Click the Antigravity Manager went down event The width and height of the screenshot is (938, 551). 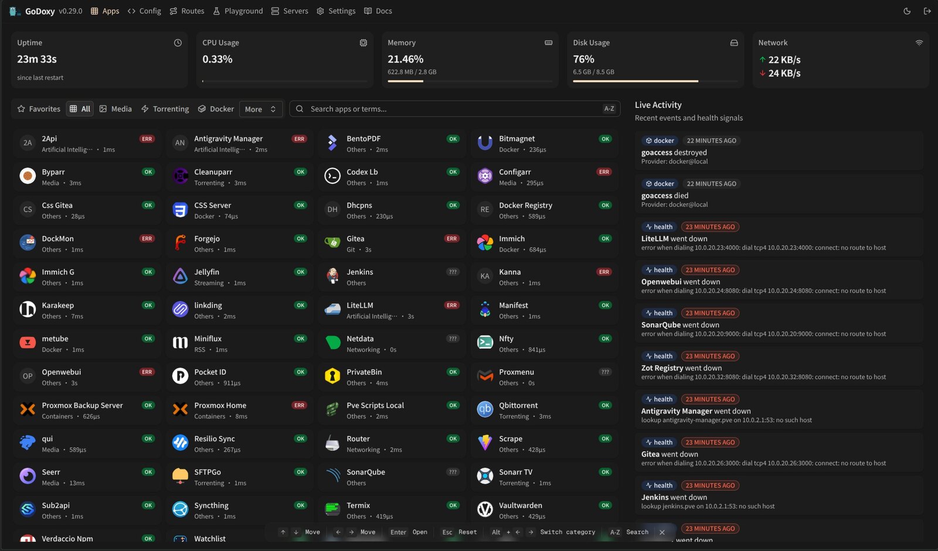pyautogui.click(x=779, y=409)
